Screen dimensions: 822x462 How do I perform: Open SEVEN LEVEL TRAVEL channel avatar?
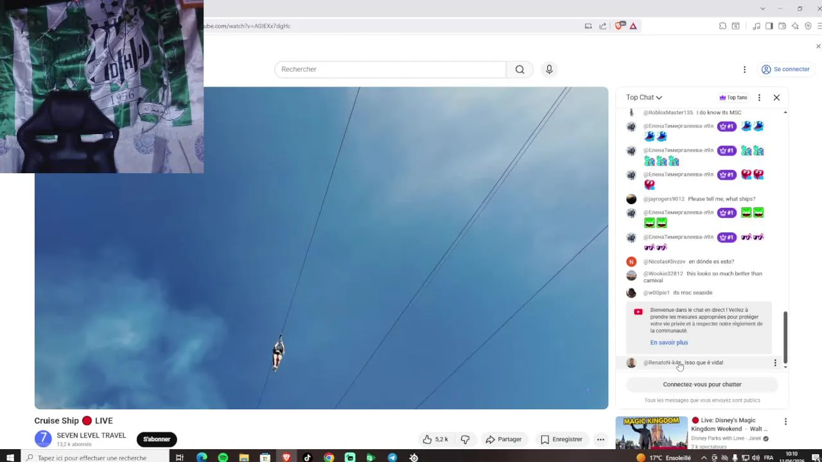pos(43,440)
